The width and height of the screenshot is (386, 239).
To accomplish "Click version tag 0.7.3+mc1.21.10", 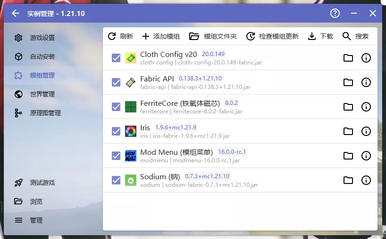I will click(x=207, y=176).
